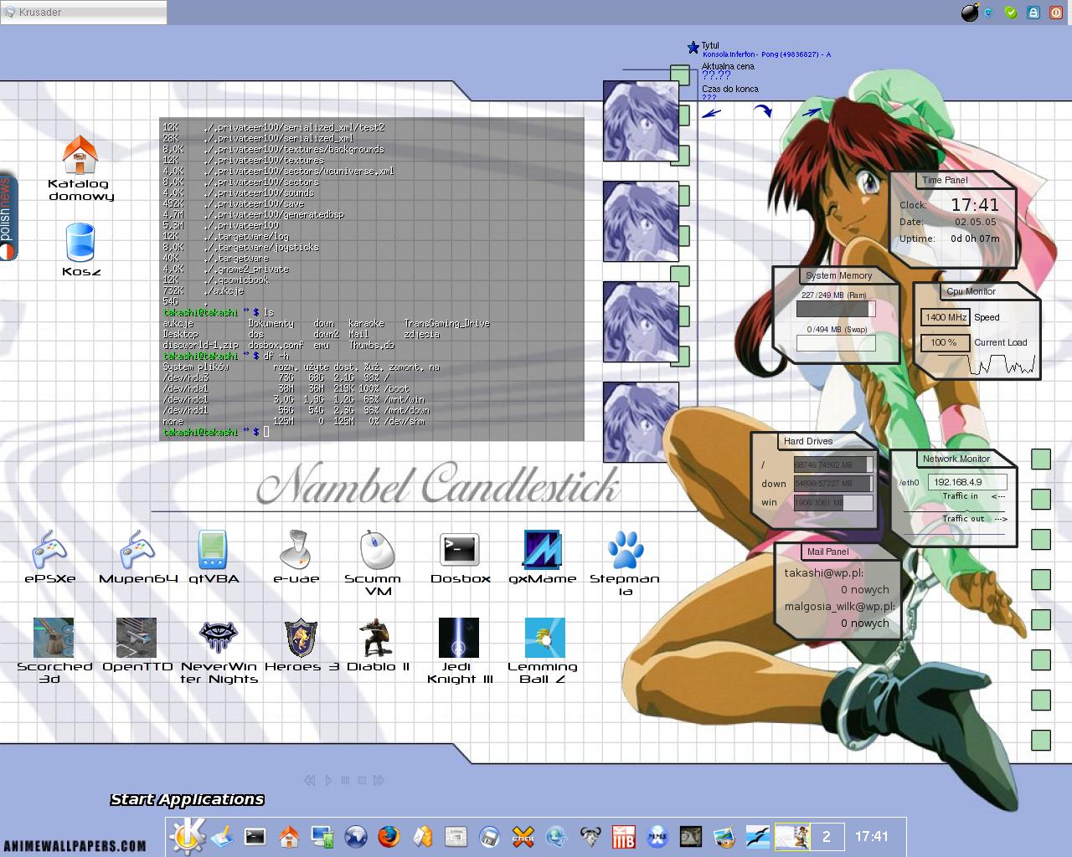Click the Aktualna cena ??.?? value
The image size is (1072, 857).
[x=716, y=75]
